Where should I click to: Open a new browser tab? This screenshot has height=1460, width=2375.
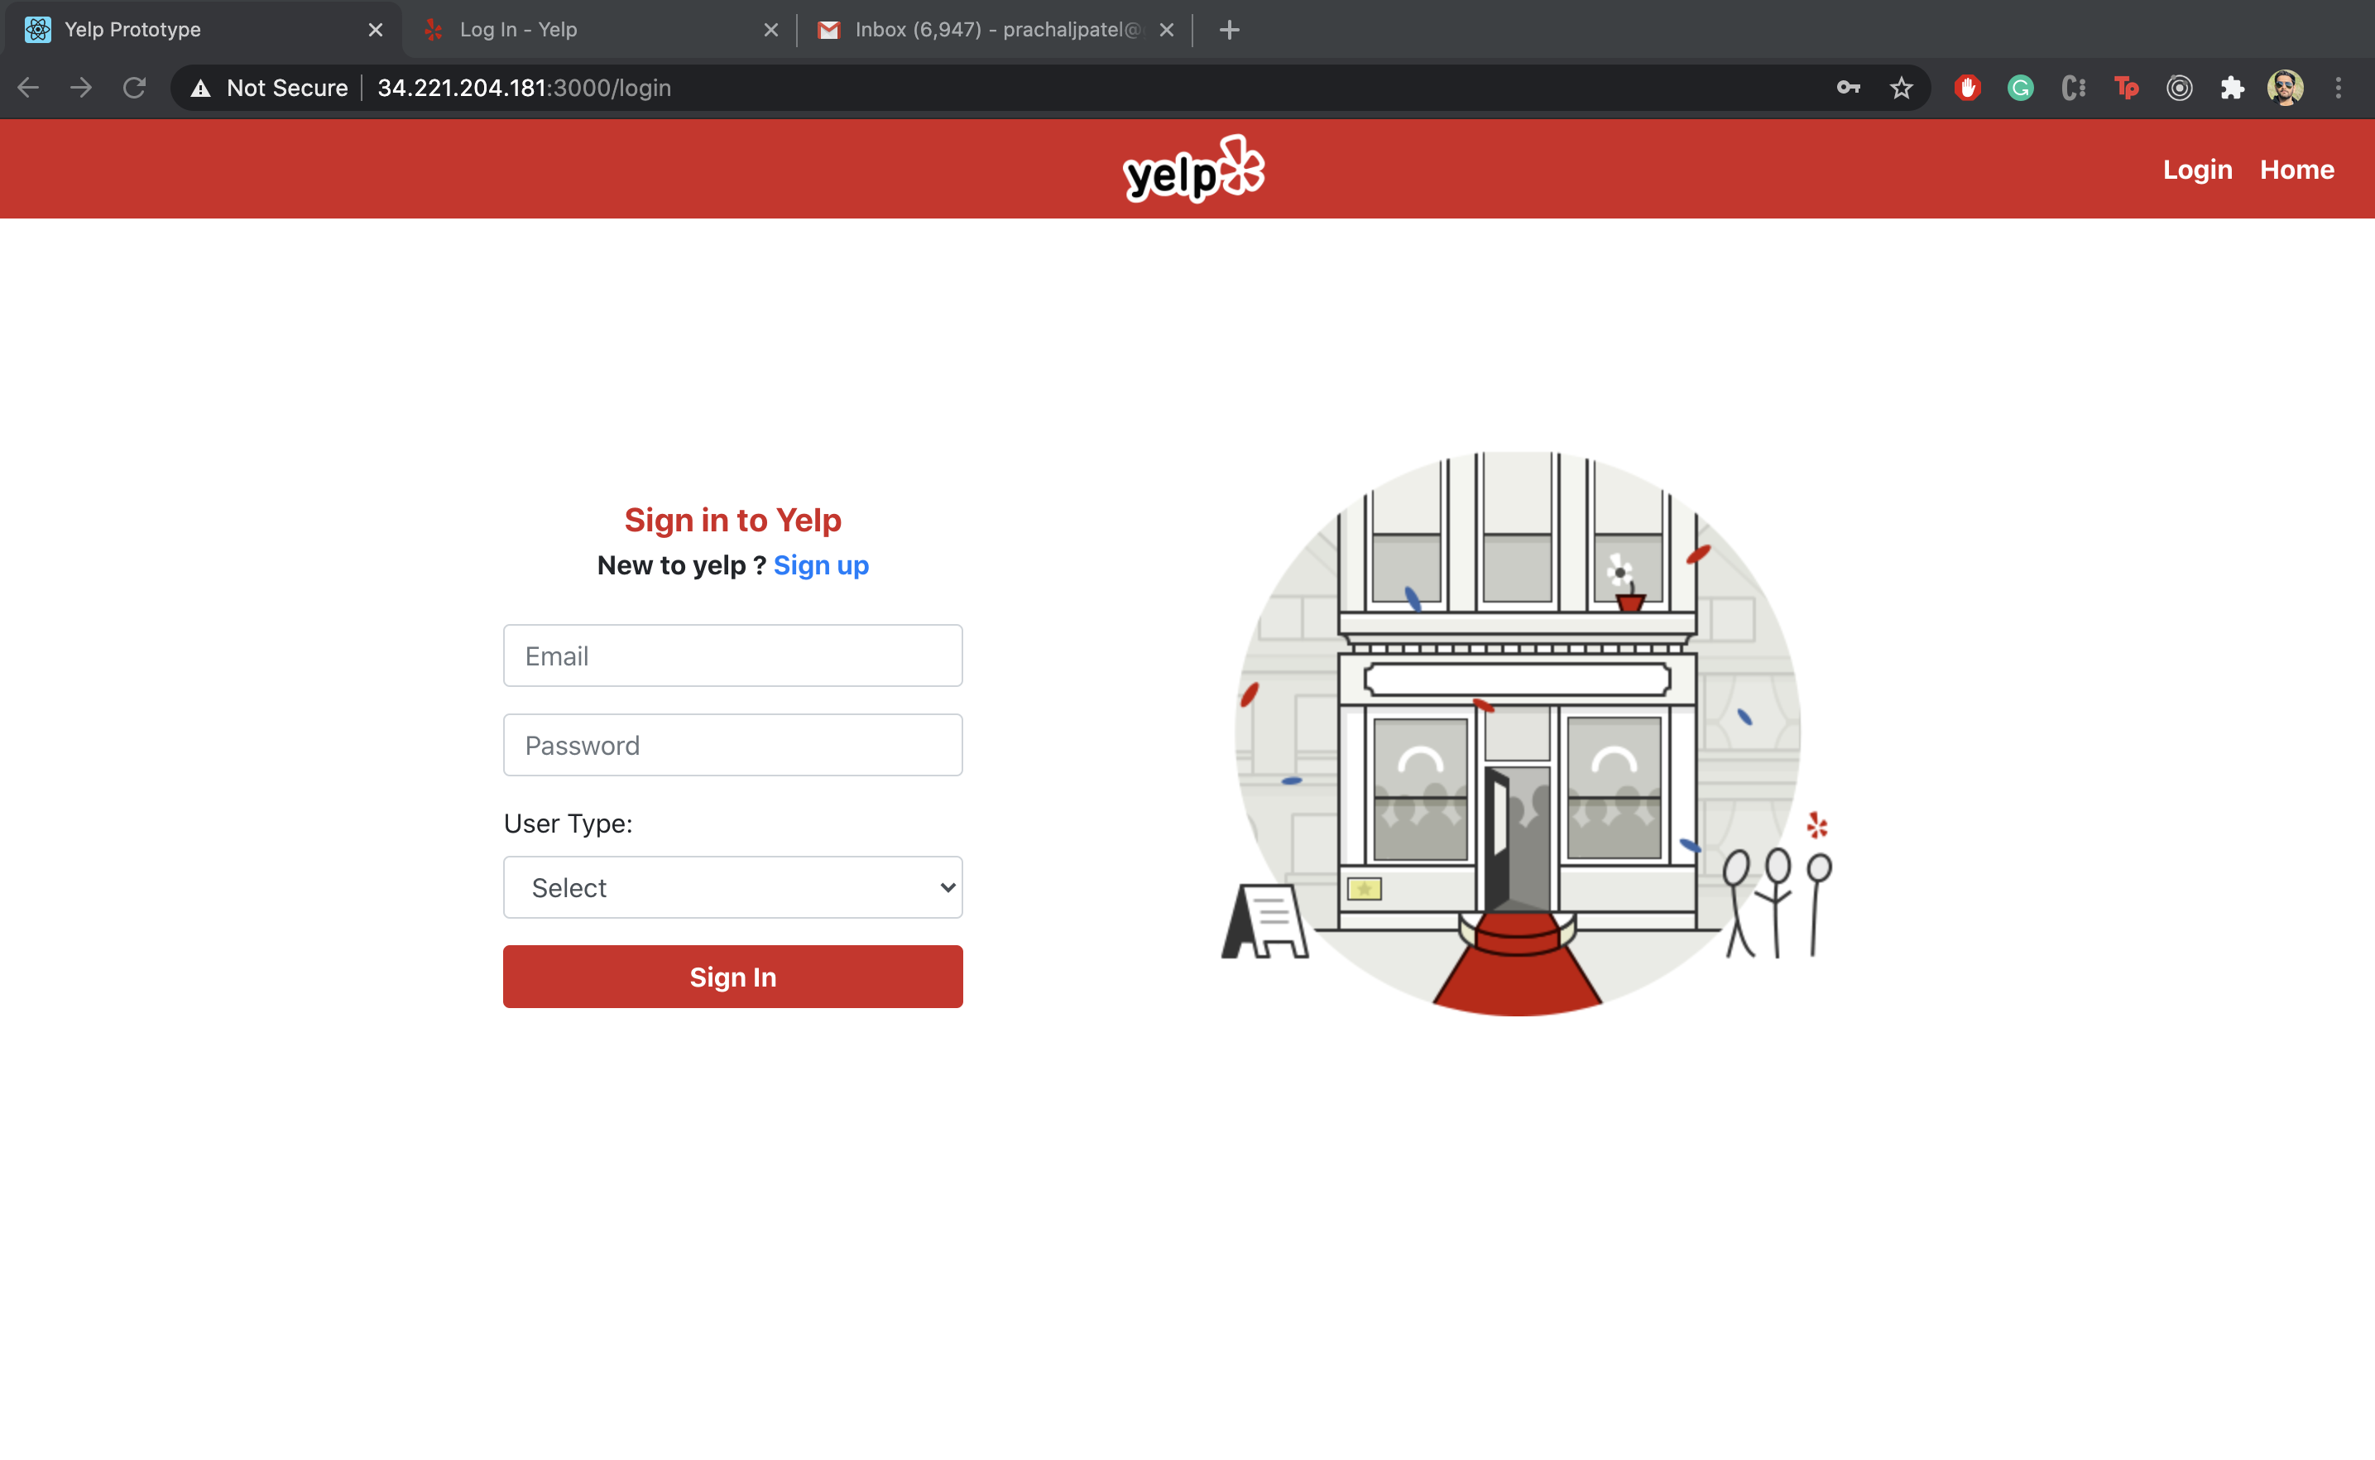(1229, 30)
